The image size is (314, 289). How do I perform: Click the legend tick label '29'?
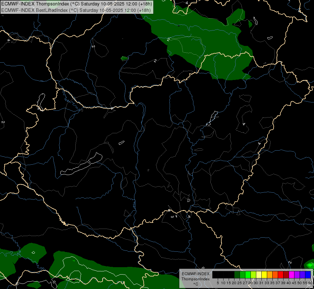(250, 283)
